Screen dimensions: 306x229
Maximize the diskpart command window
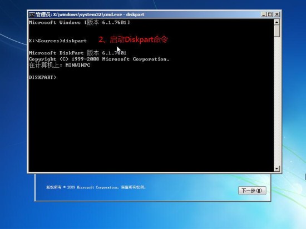pos(270,14)
